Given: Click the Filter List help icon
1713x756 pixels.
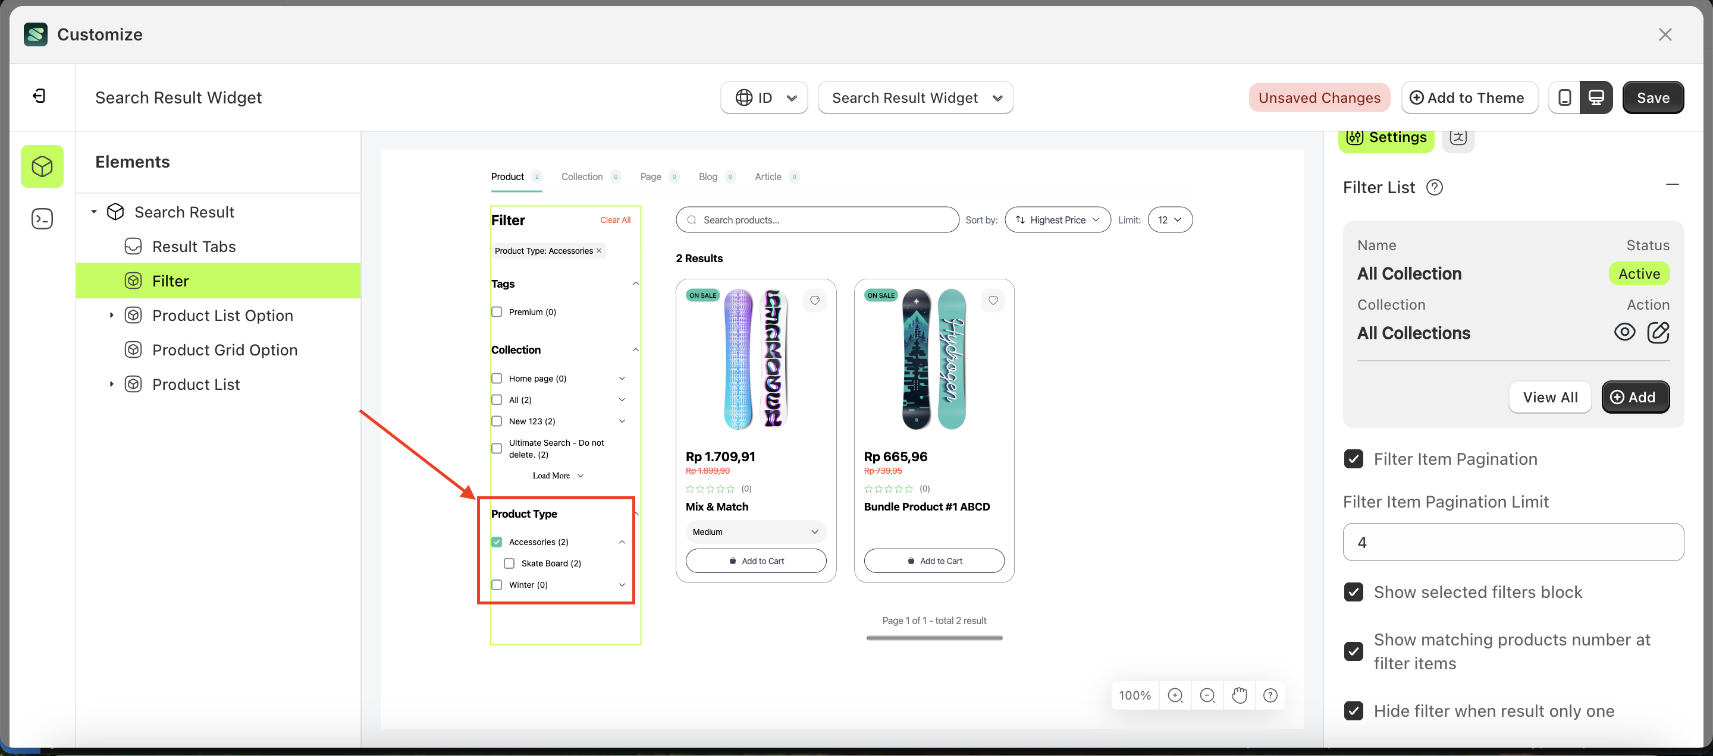Looking at the screenshot, I should (1435, 187).
